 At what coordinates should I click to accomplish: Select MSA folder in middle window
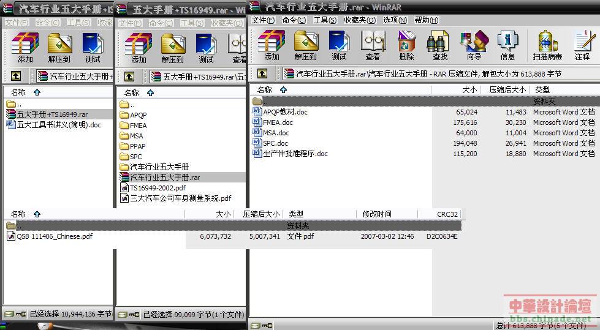[x=132, y=136]
